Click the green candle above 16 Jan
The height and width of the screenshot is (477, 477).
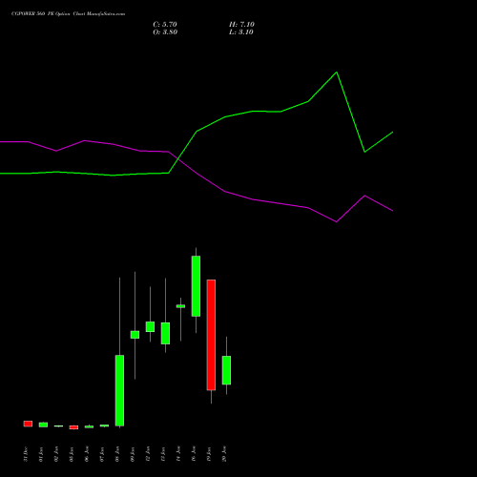pyautogui.click(x=196, y=286)
